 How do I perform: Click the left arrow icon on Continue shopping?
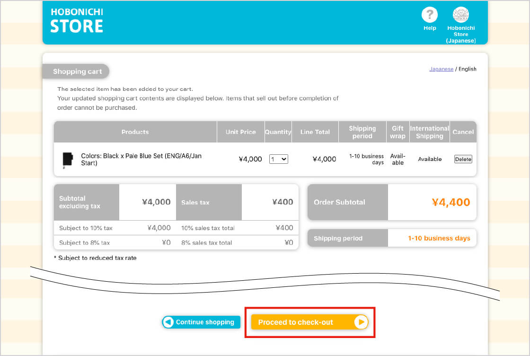tap(168, 322)
